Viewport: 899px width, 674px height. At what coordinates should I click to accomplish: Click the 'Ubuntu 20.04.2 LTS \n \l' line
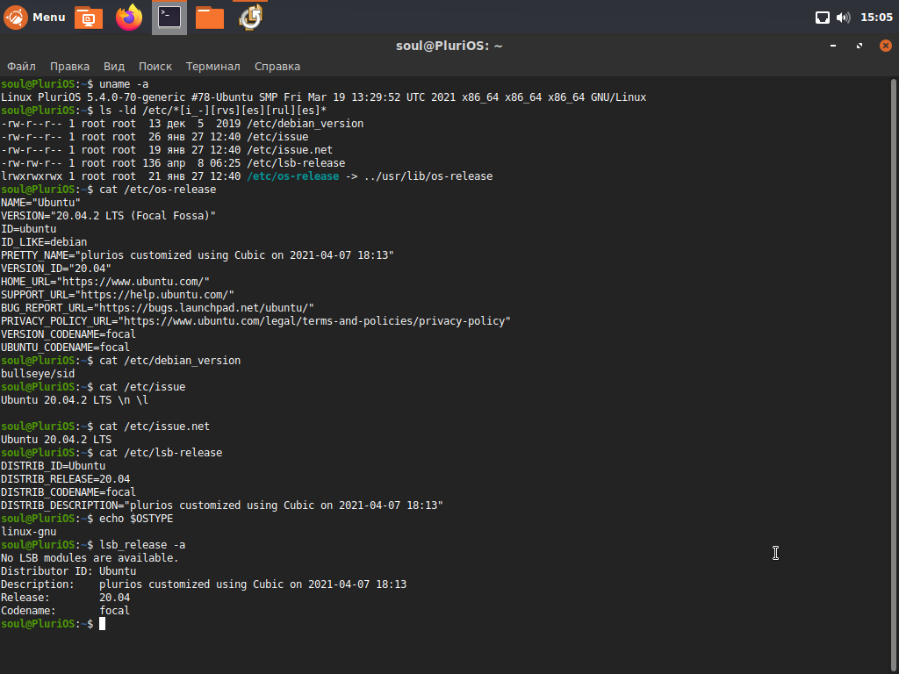tap(75, 400)
